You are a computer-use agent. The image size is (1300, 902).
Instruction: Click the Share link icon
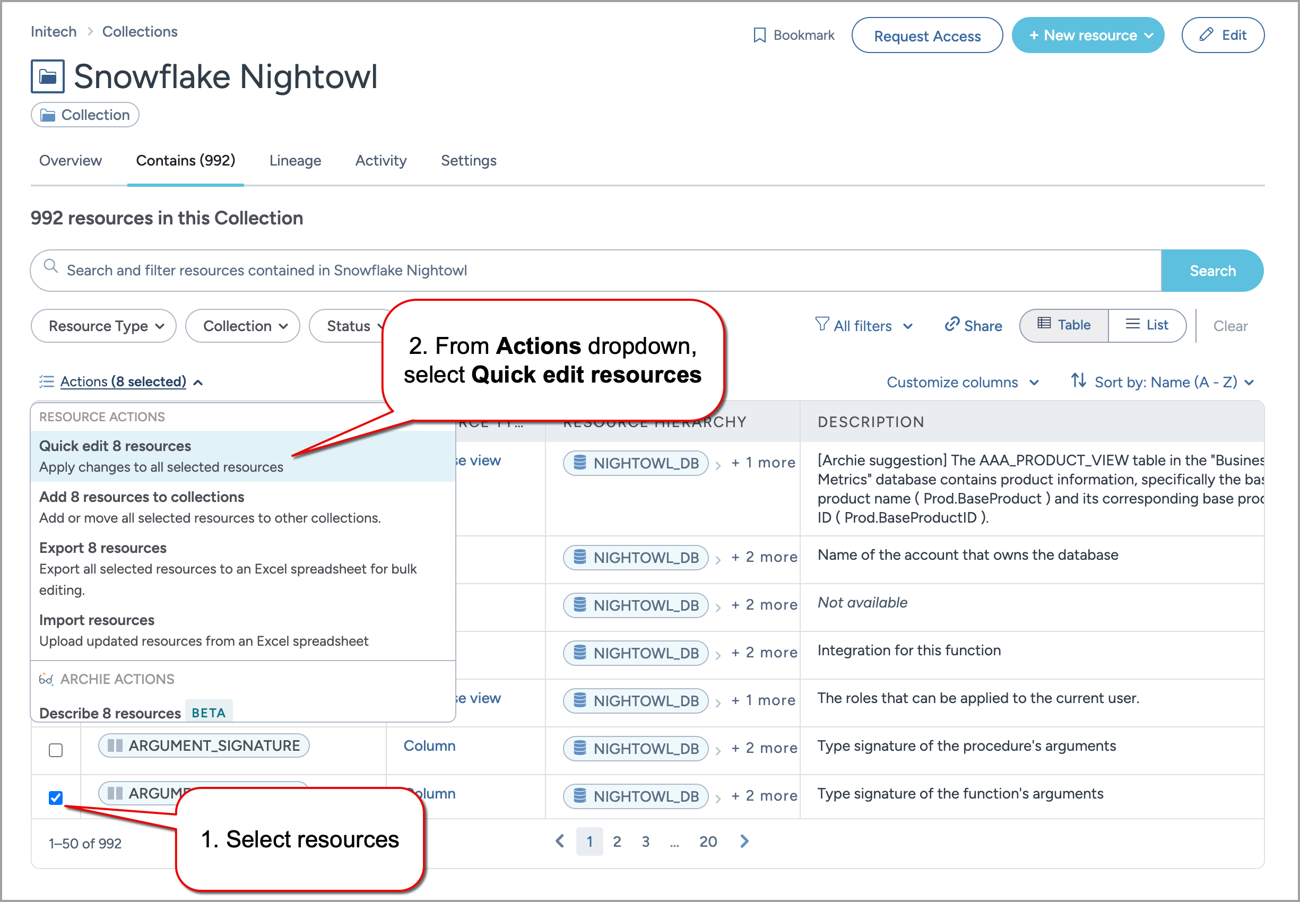(x=952, y=324)
